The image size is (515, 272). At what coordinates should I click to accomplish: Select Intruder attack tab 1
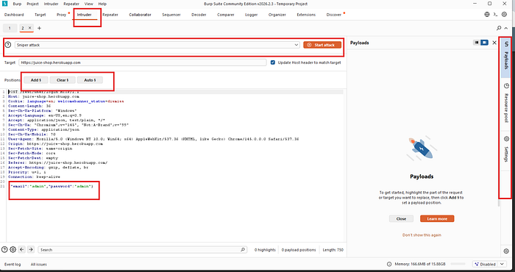point(10,28)
